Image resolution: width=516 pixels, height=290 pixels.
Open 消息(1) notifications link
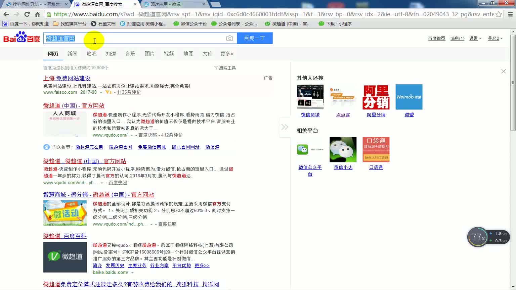coord(457,38)
